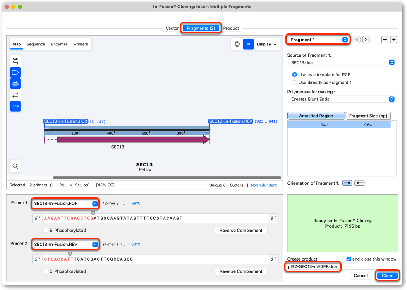The image size is (407, 290).
Task: Toggle show primers icon in map toolbar
Action: pos(15,84)
